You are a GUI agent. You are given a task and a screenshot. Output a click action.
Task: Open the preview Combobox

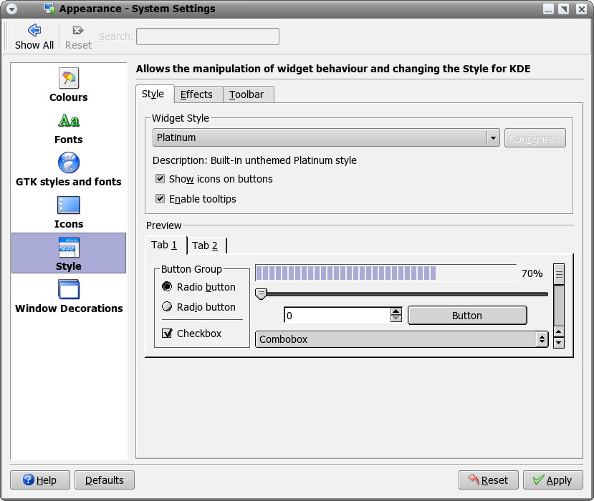[x=402, y=339]
